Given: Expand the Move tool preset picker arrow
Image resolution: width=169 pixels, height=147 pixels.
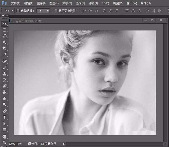Looking at the screenshot, I should tap(12, 11).
